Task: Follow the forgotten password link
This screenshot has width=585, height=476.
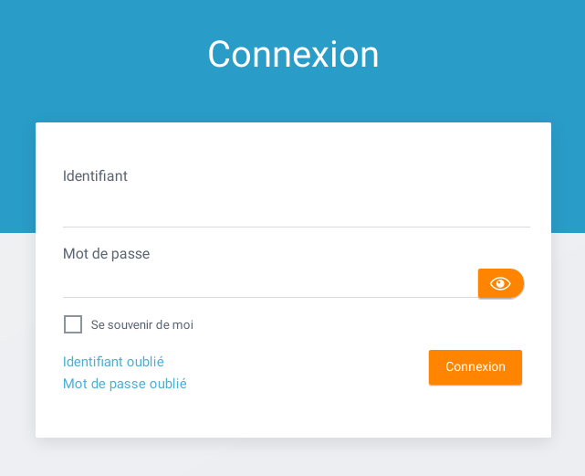Action: (x=125, y=384)
